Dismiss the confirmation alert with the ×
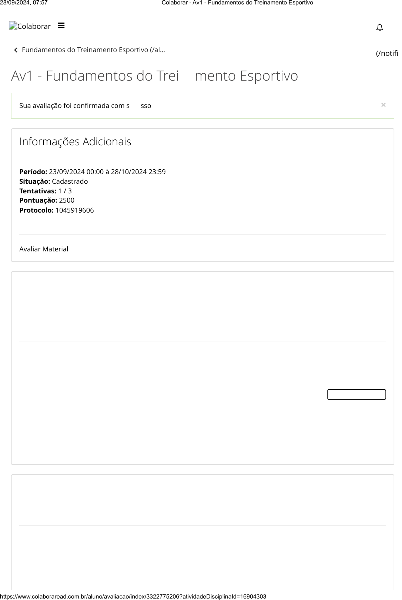Viewport: 402px width, 600px height. coord(383,105)
